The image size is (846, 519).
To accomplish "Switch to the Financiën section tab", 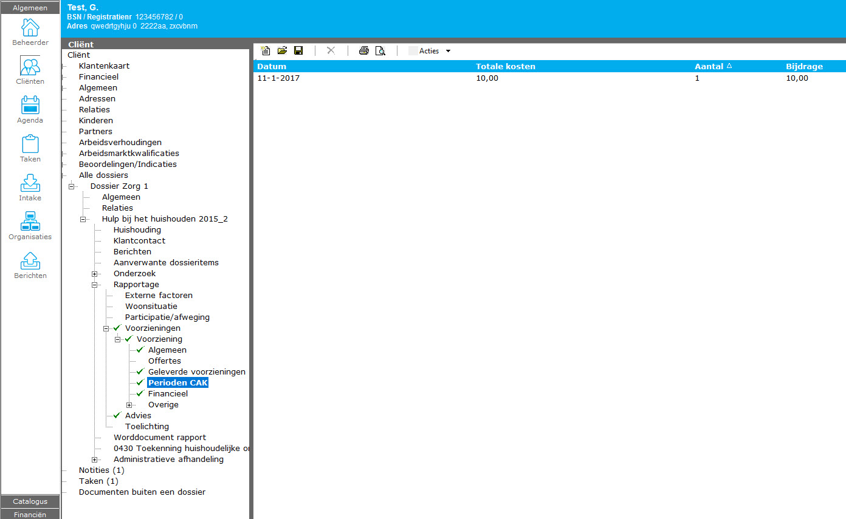I will [30, 514].
